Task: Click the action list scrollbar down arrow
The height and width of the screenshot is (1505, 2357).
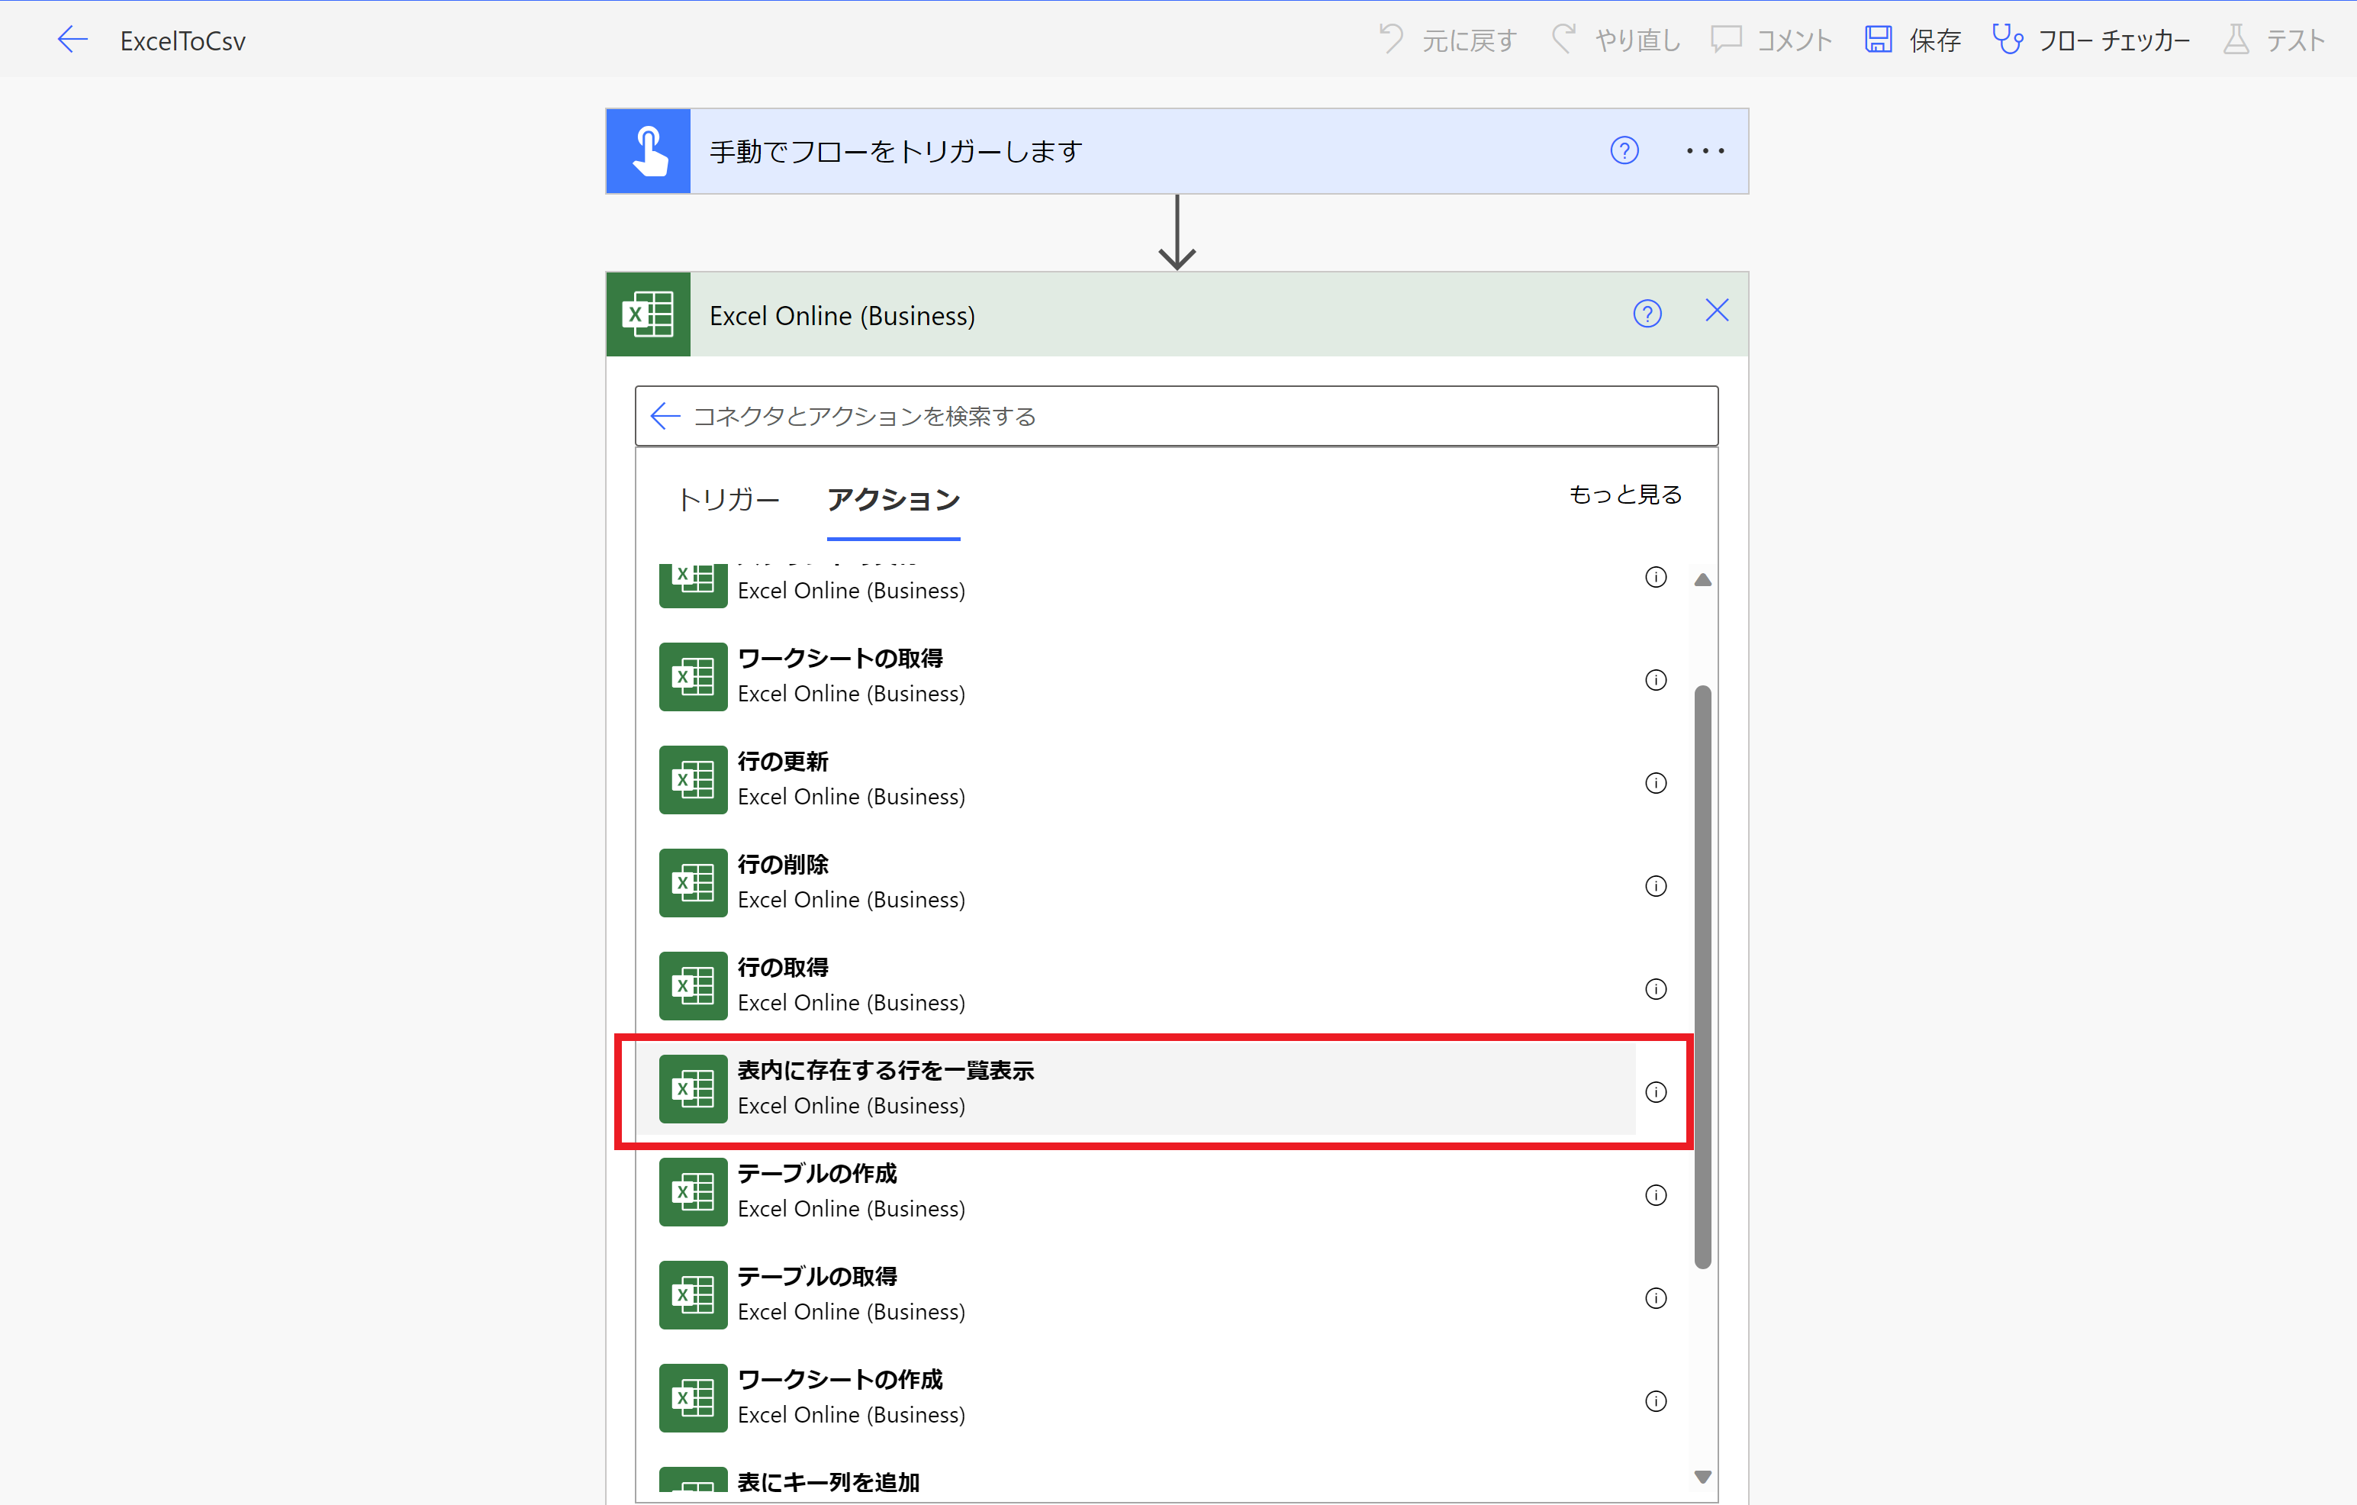Action: [x=1702, y=1477]
